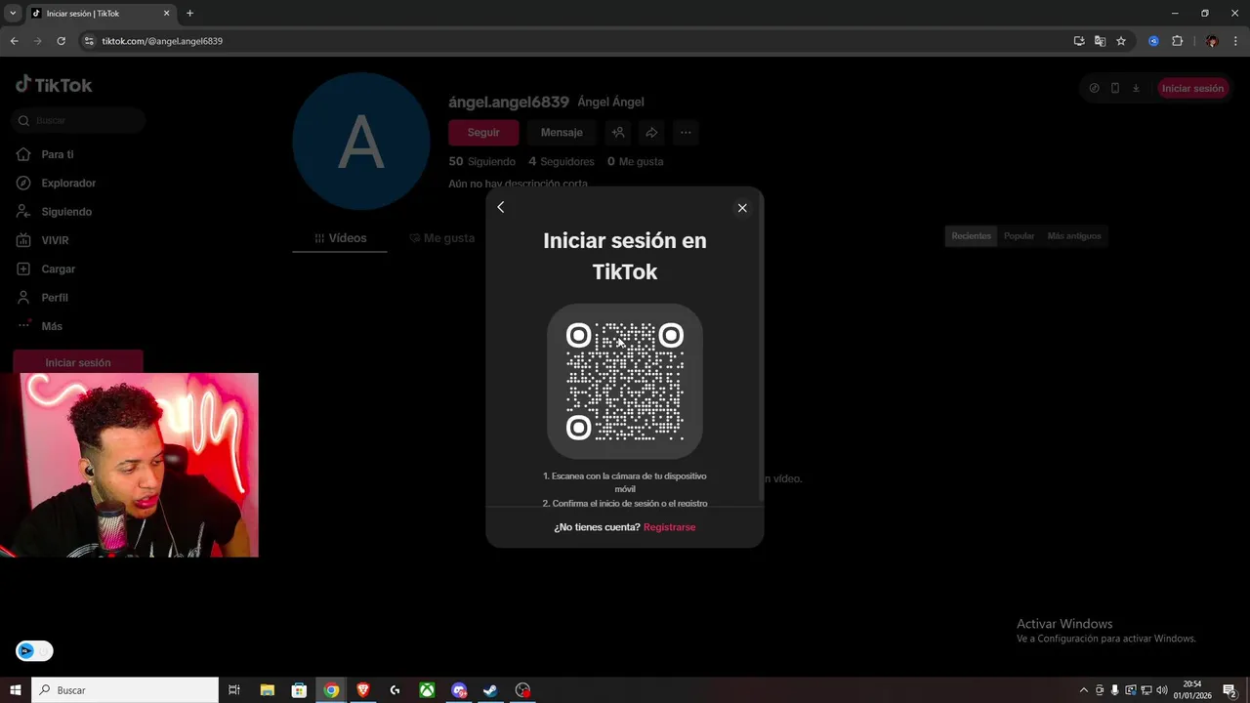1250x703 pixels.
Task: Open Microsoft Store from taskbar
Action: (x=299, y=690)
